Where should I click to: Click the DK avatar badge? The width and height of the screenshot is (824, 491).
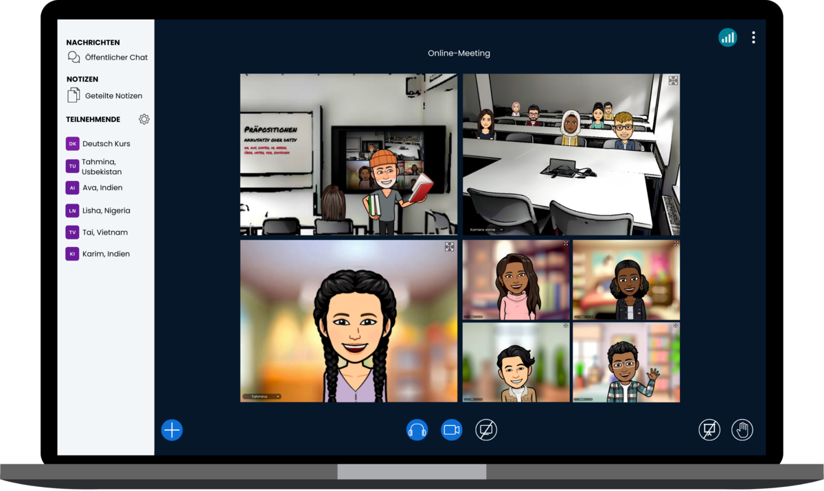(72, 144)
